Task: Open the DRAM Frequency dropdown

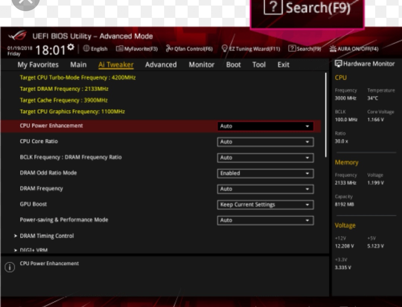Action: pyautogui.click(x=265, y=189)
